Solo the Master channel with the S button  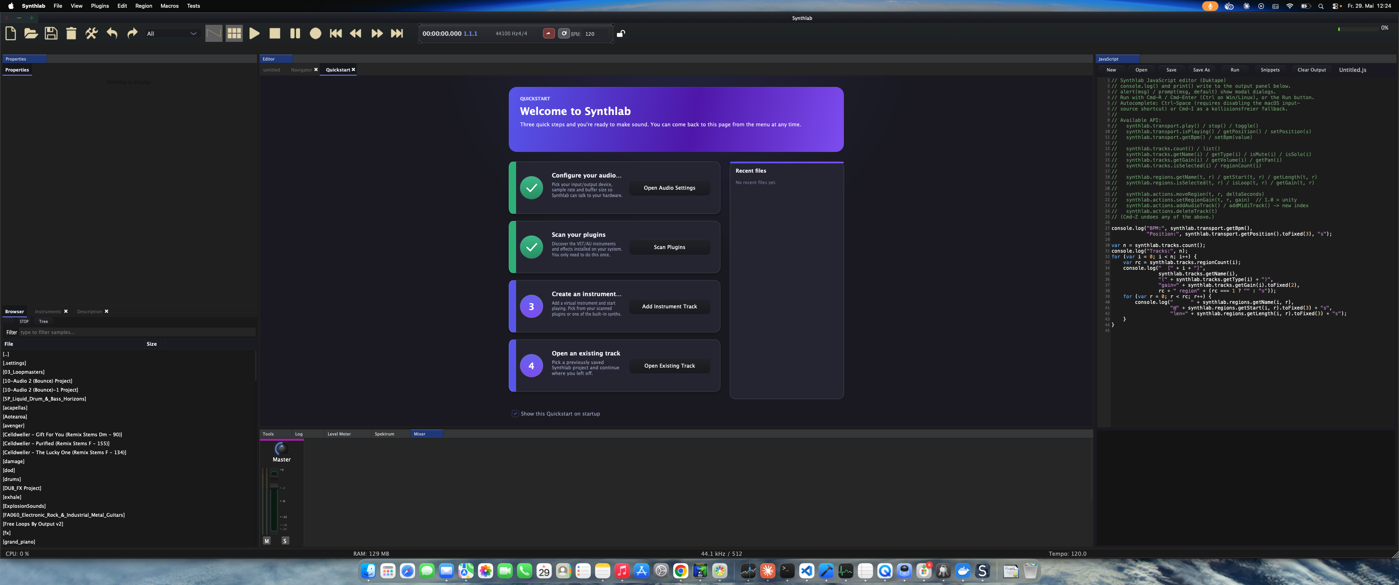(285, 540)
